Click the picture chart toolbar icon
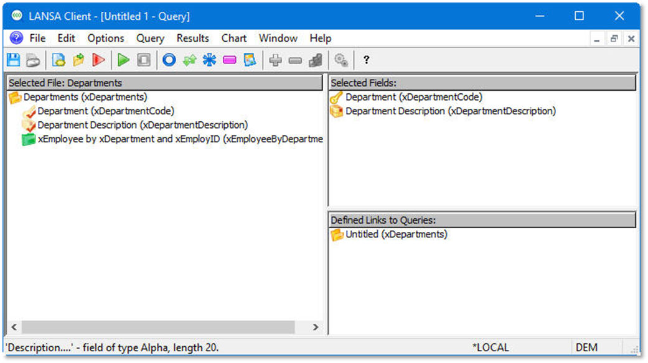Viewport: 648px width, 363px height. pyautogui.click(x=250, y=60)
